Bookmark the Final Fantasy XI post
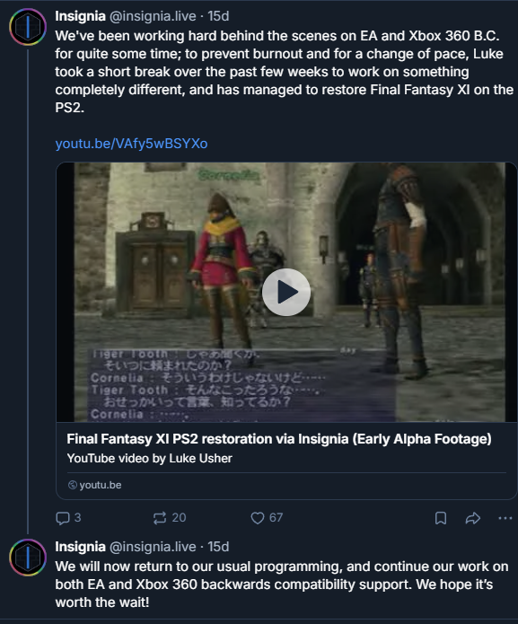This screenshot has height=624, width=518. 441,518
